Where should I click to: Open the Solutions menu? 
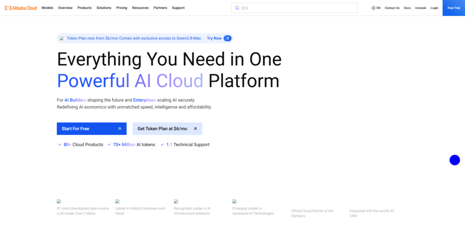coord(104,8)
